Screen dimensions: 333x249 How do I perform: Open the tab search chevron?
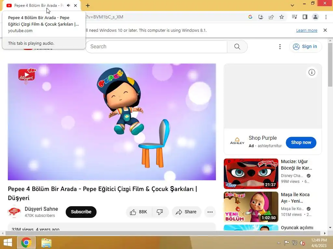pos(292,5)
